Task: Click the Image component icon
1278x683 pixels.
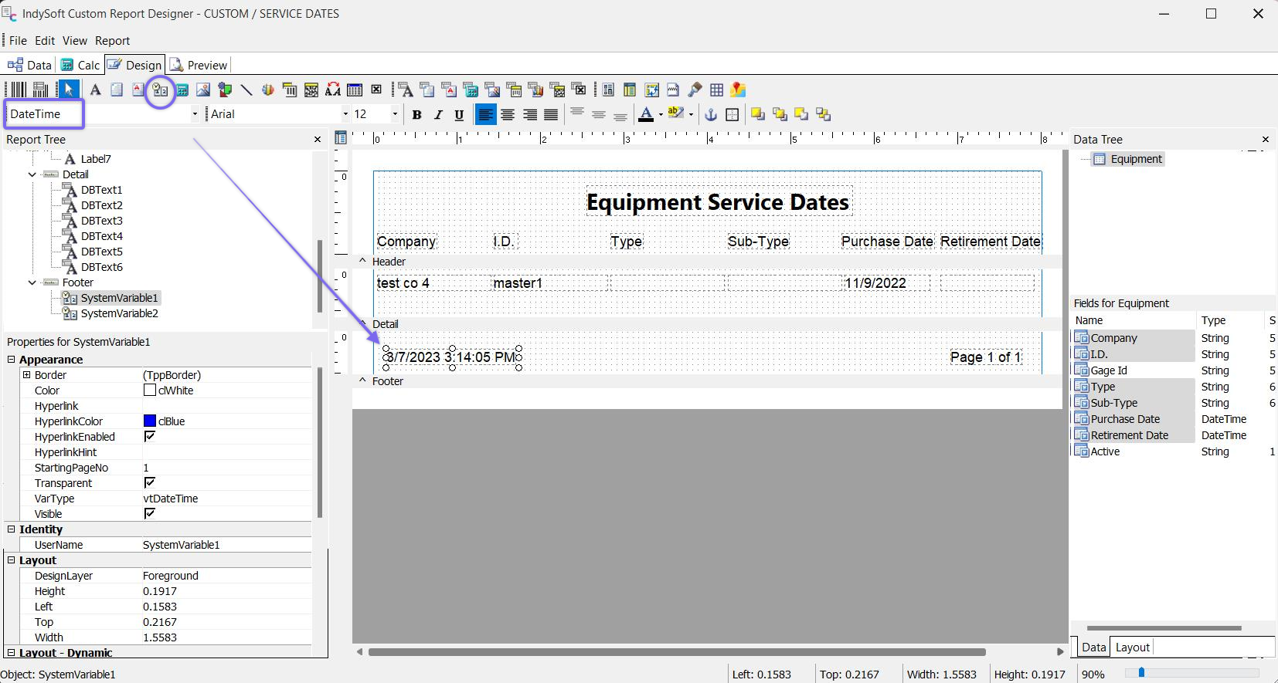Action: click(x=203, y=90)
